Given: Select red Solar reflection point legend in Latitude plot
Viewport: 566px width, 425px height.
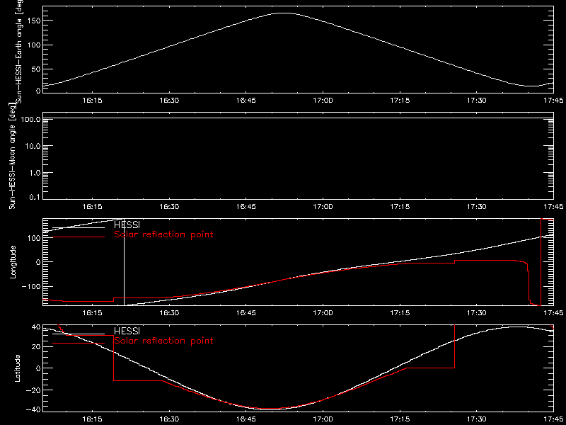Looking at the screenshot, I should click(x=163, y=341).
